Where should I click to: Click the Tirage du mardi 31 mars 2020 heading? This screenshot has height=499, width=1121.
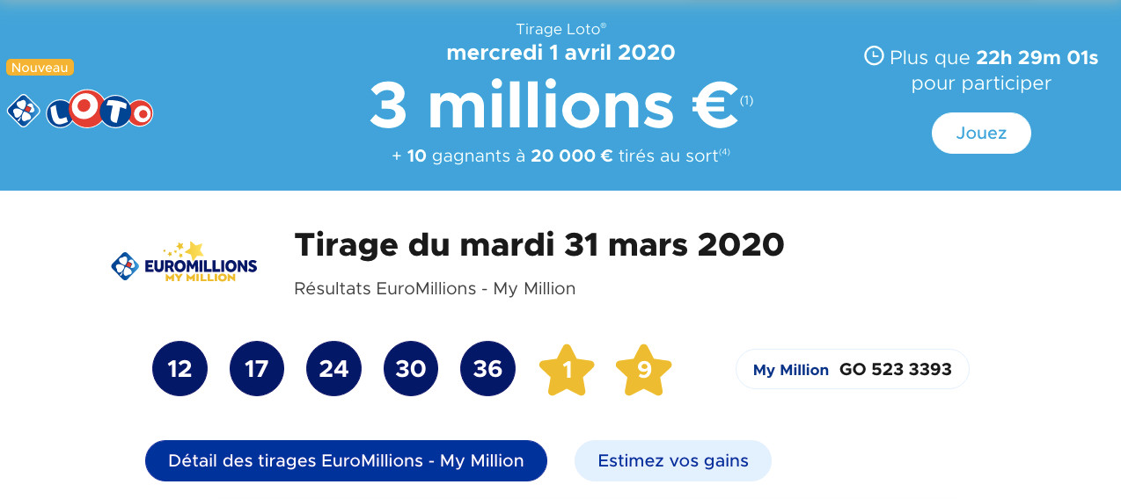[539, 244]
